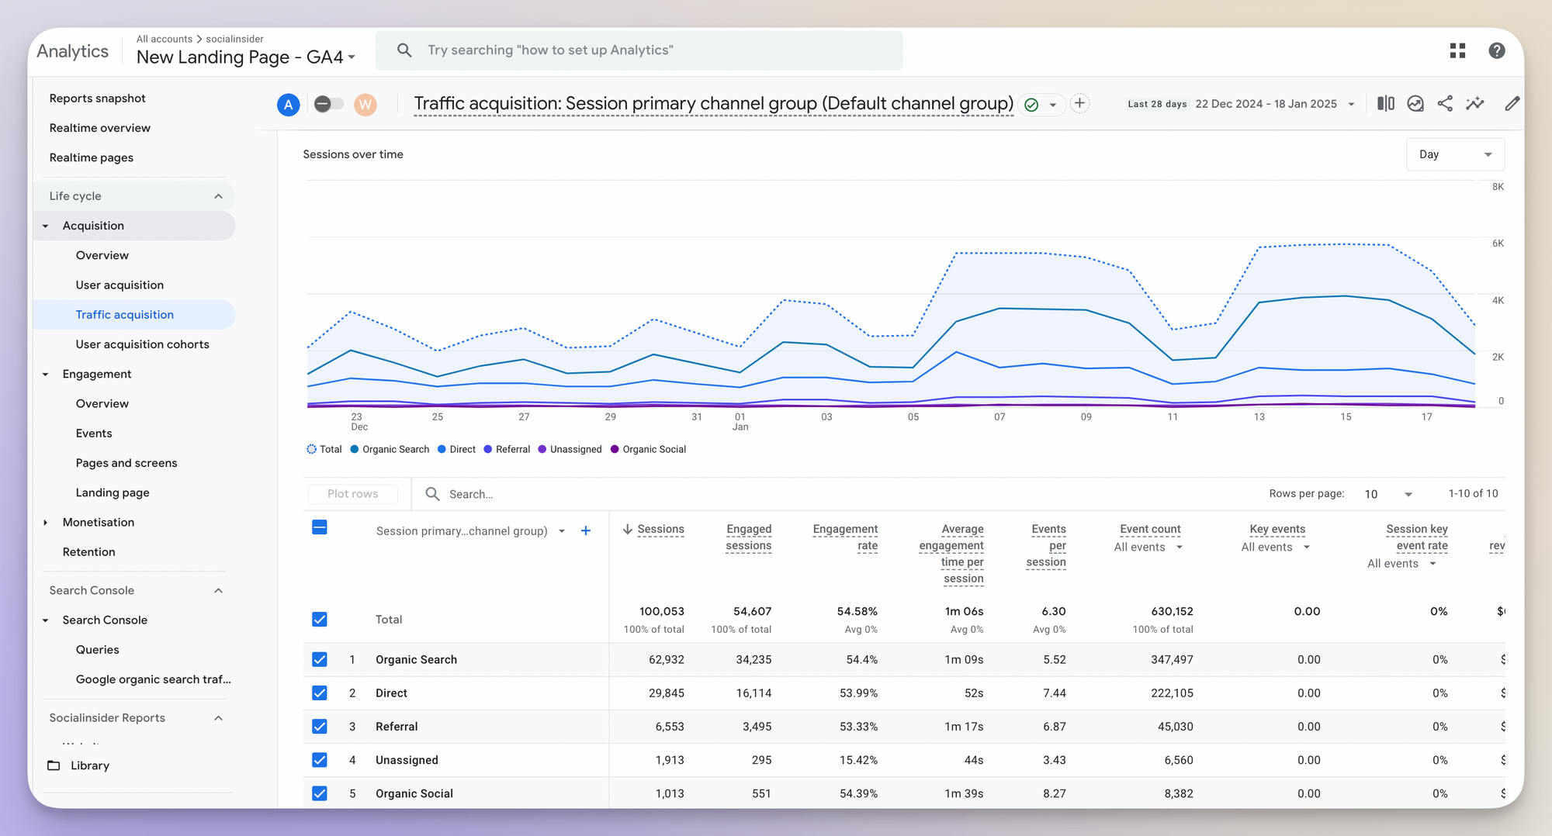Screen dimensions: 1552x836
Task: Open Event count 'All events' dropdown
Action: (1148, 548)
